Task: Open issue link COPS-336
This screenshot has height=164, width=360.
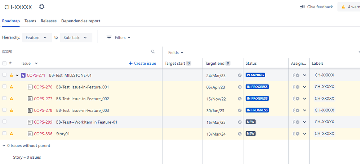Action: click(x=43, y=134)
